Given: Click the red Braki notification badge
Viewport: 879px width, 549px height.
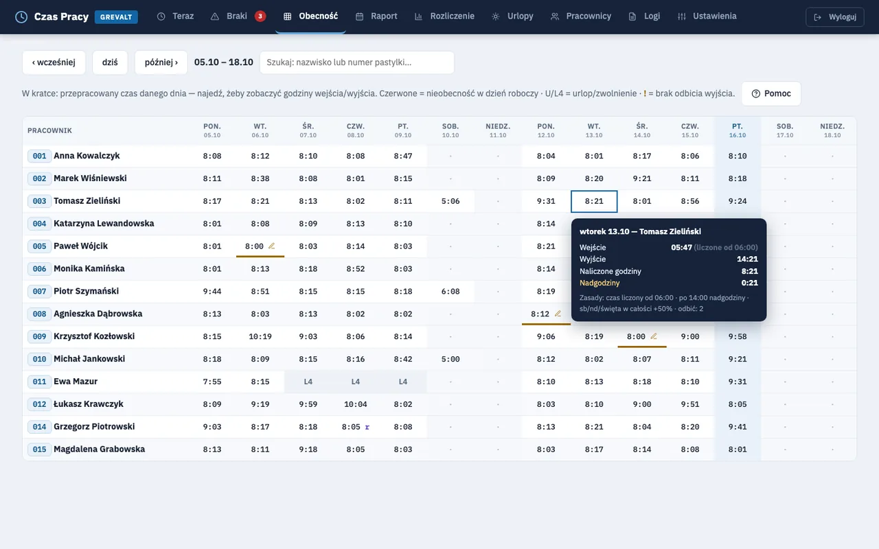Looking at the screenshot, I should point(260,16).
